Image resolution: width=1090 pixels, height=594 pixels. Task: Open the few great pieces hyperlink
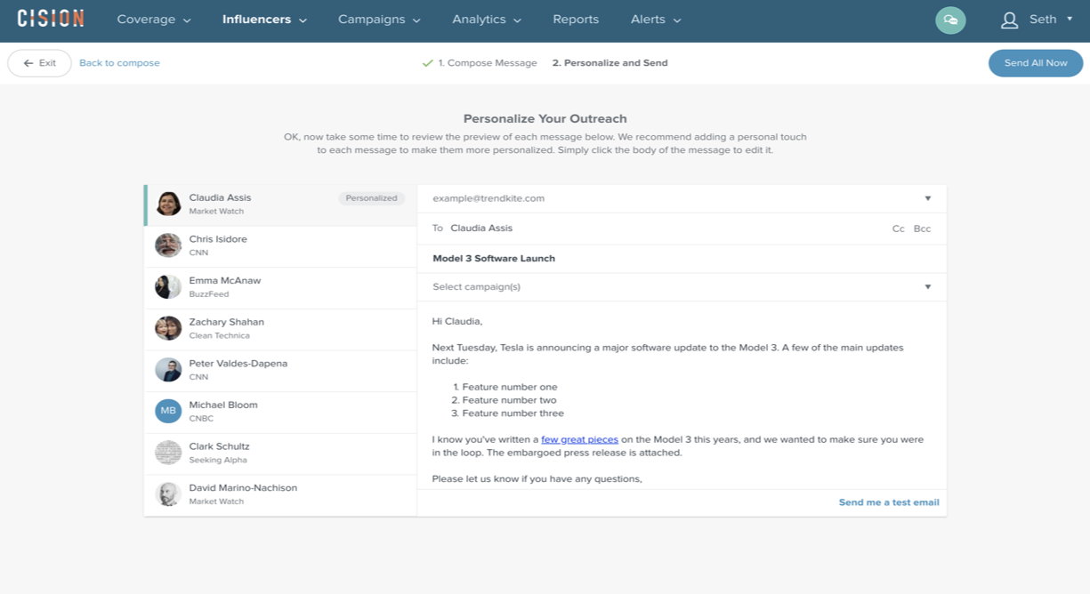pos(579,439)
